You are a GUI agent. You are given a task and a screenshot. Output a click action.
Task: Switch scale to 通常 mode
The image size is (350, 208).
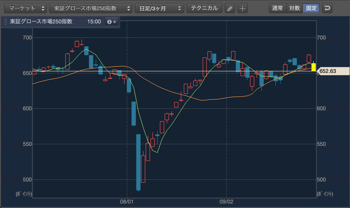[277, 8]
